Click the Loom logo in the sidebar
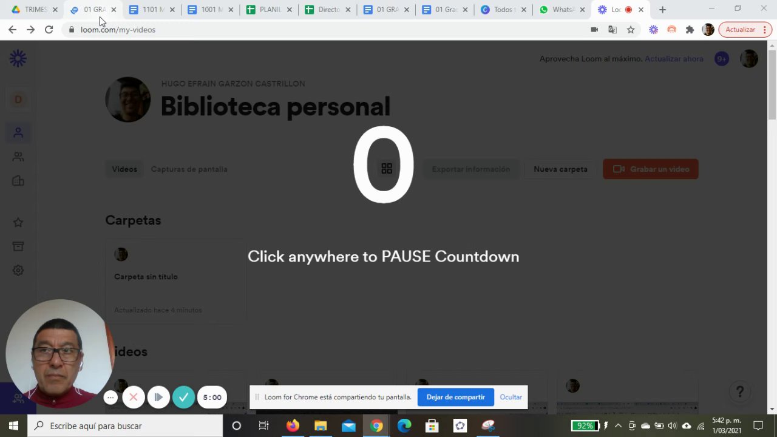Screen dimensions: 777x437 (x=18, y=58)
